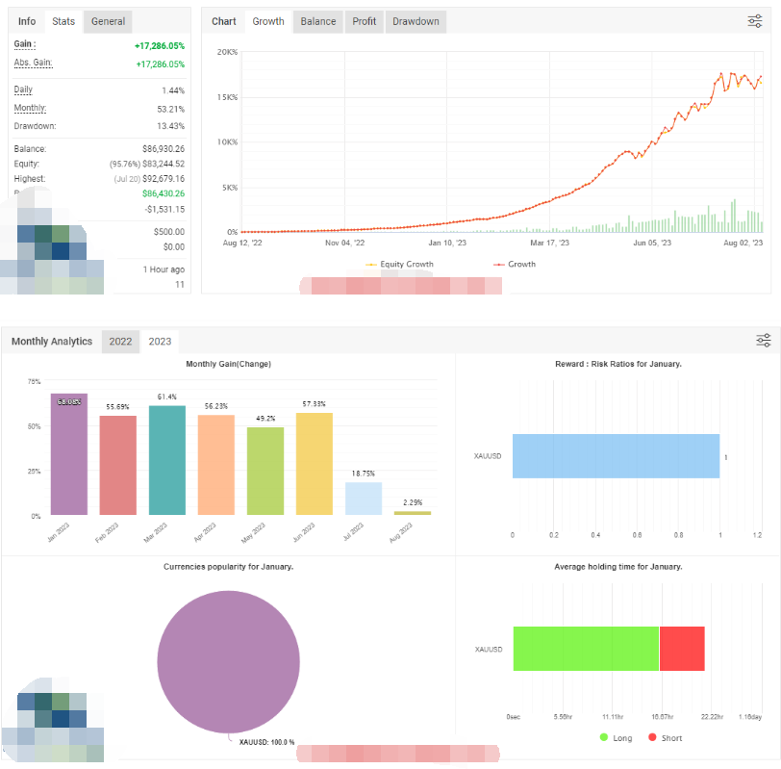Viewport: 781px width, 769px height.
Task: Select the Jul 2023 bar 18.75%
Action: (x=364, y=499)
